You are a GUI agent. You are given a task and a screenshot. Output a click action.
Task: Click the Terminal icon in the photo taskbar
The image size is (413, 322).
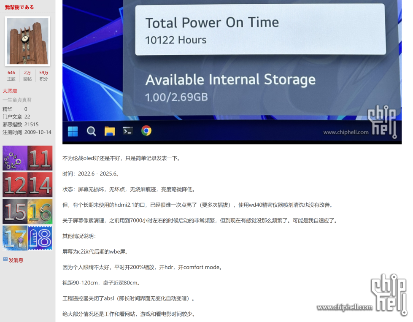coord(128,131)
